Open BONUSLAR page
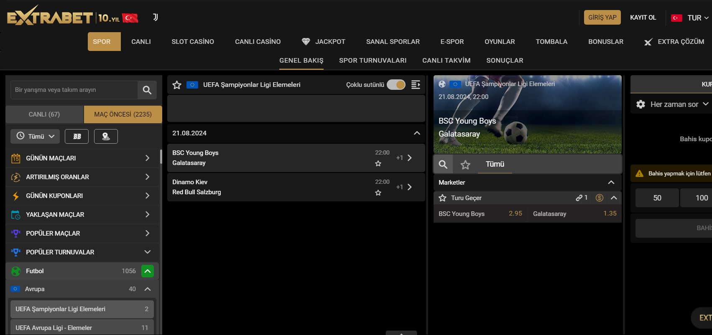 tap(606, 42)
